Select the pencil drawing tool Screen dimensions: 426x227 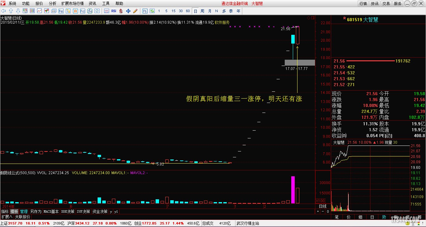135,11
